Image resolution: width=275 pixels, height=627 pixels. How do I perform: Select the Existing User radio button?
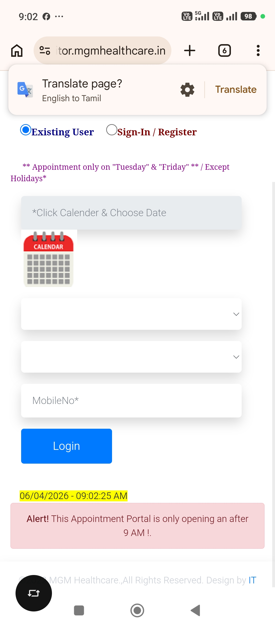(x=26, y=130)
